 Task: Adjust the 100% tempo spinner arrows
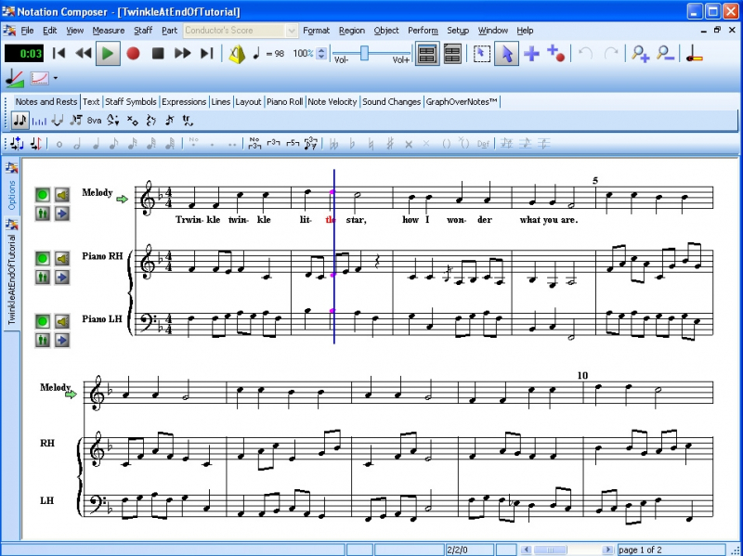point(321,54)
